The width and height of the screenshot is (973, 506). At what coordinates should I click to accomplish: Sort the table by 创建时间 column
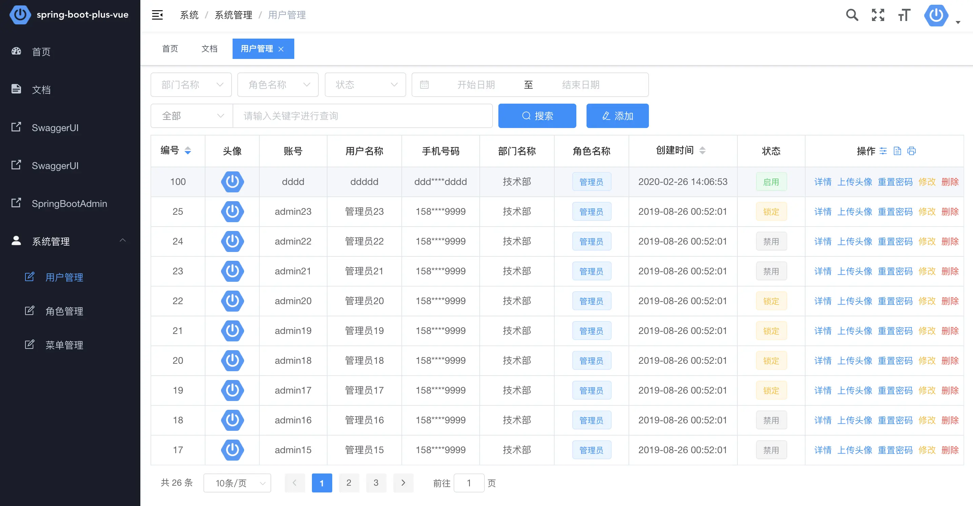click(x=702, y=150)
